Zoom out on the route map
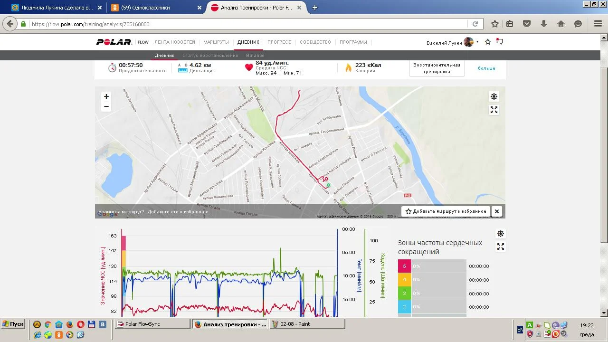Image resolution: width=608 pixels, height=342 pixels. [106, 106]
